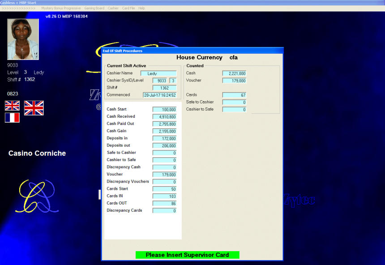Select the Cards OUT value field
385x265 pixels.
pos(164,204)
